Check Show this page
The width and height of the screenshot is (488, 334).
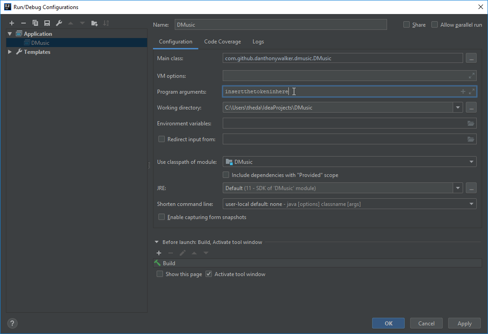(160, 274)
